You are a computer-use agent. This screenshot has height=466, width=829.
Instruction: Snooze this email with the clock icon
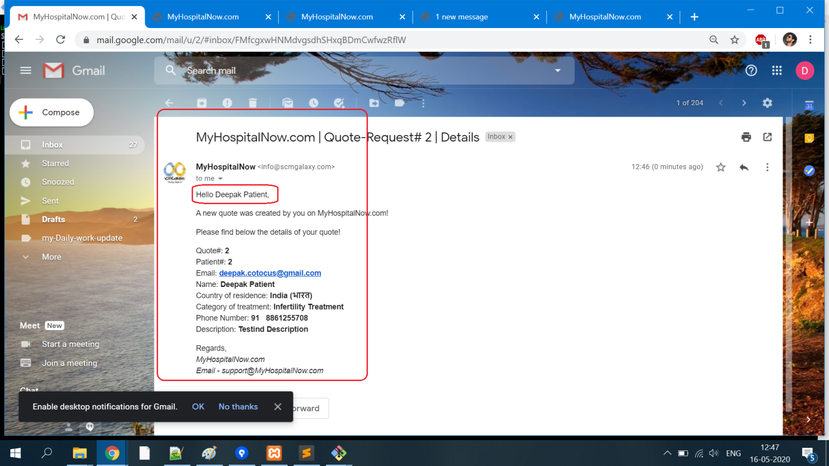click(314, 103)
